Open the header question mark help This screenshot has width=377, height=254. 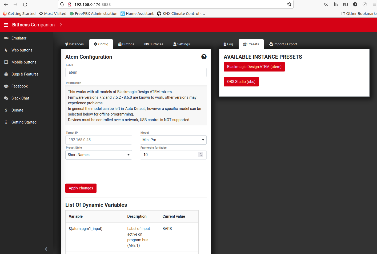(61, 25)
